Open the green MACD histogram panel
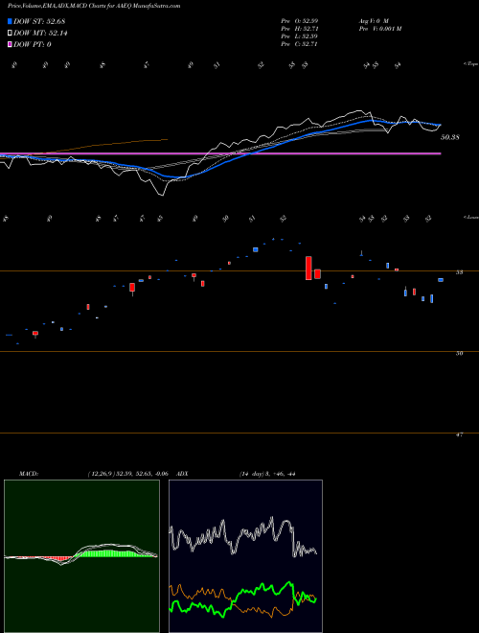Viewport: 479px width, 633px height. (x=81, y=556)
